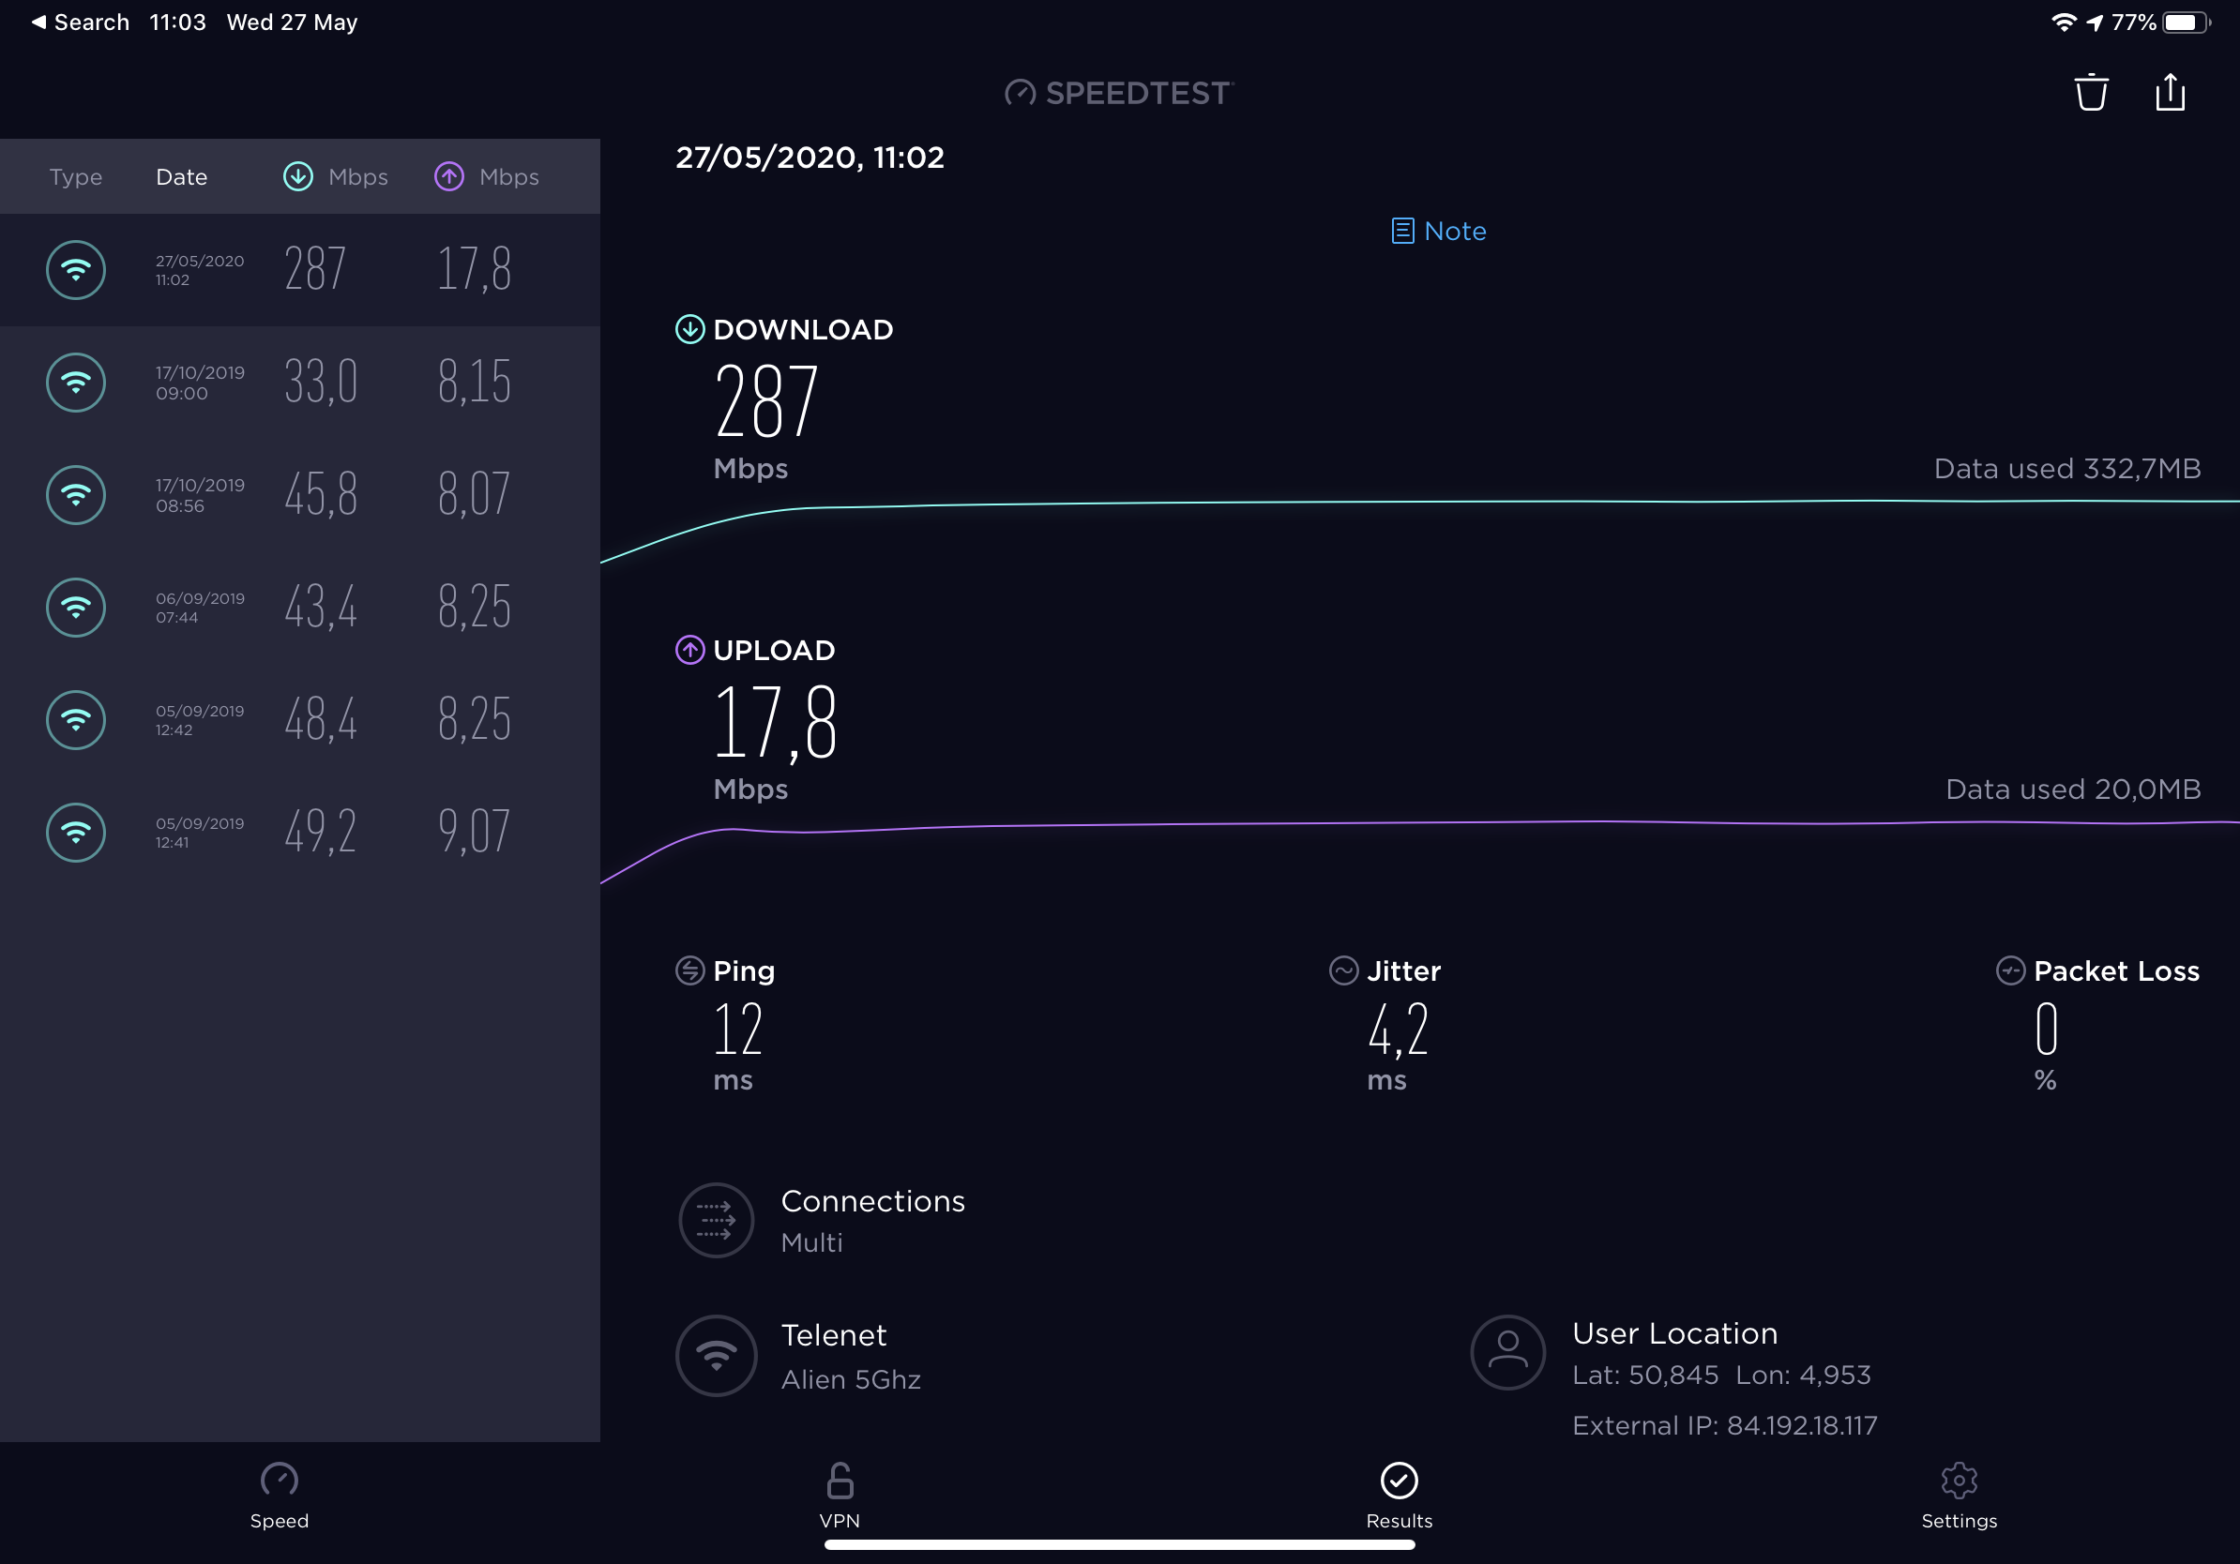The width and height of the screenshot is (2240, 1564).
Task: Select the Results tab
Action: click(1398, 1496)
